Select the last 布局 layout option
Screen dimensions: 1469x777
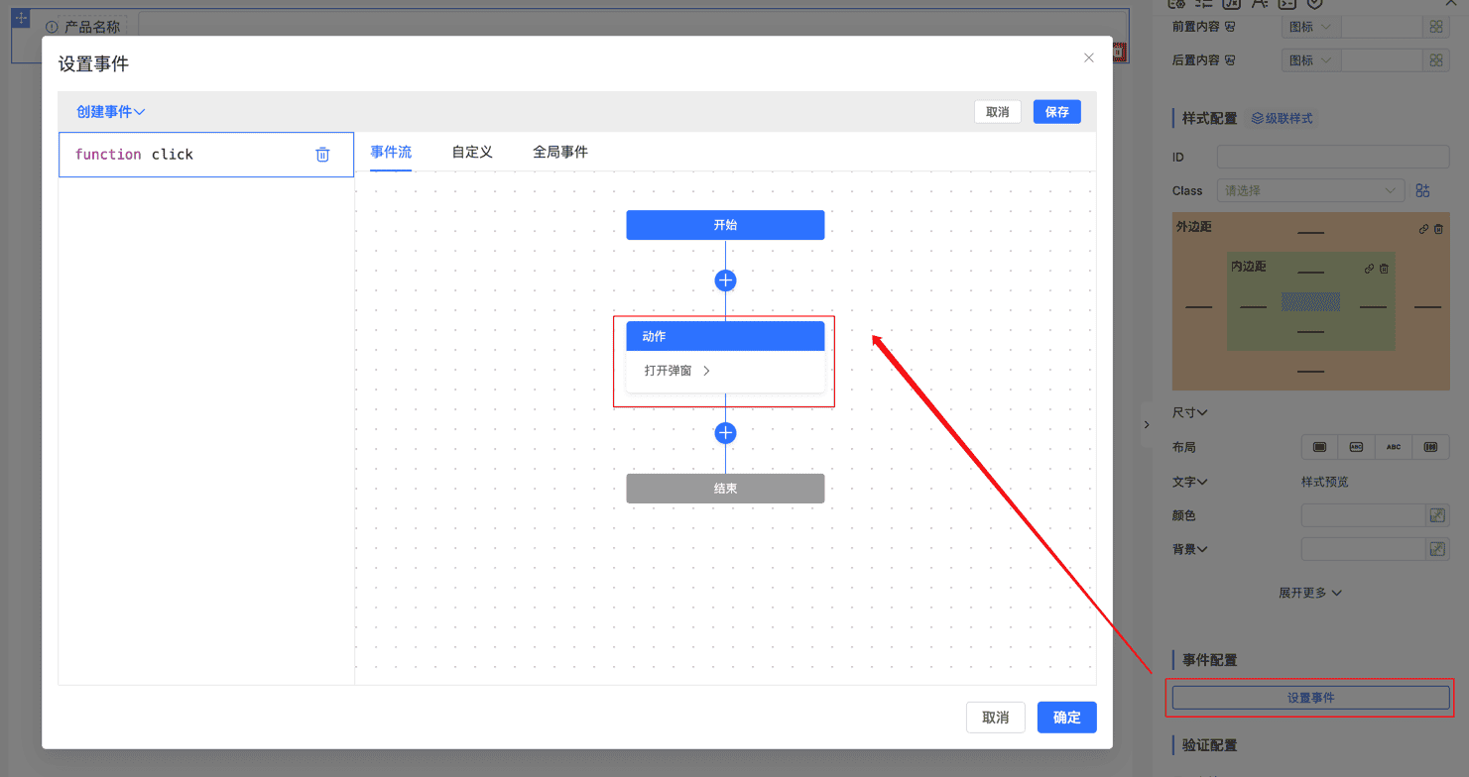coord(1430,447)
